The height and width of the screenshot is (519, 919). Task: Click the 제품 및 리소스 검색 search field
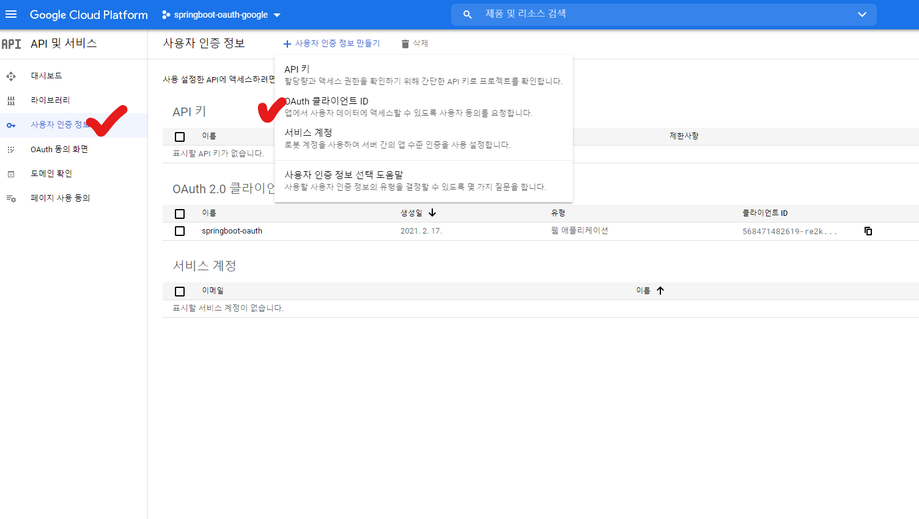coord(663,14)
